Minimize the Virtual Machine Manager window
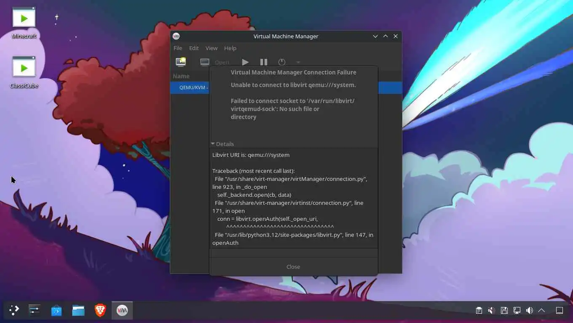Screen dimensions: 573x323 375,36
